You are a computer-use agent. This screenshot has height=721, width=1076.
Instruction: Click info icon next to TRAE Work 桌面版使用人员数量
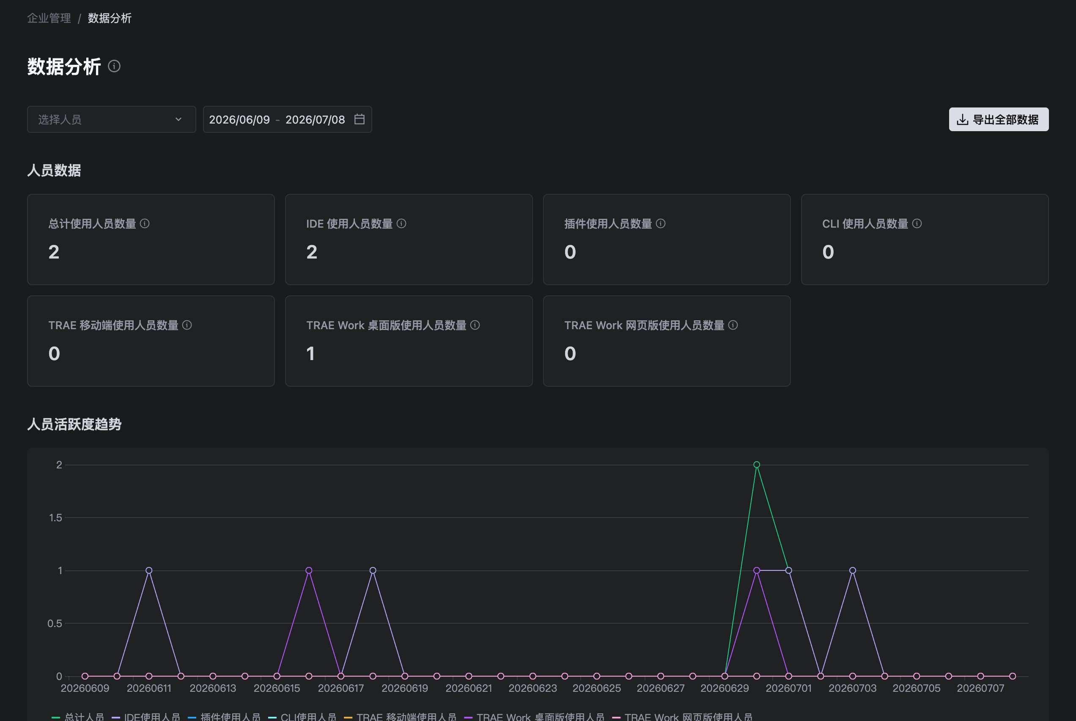tap(475, 325)
